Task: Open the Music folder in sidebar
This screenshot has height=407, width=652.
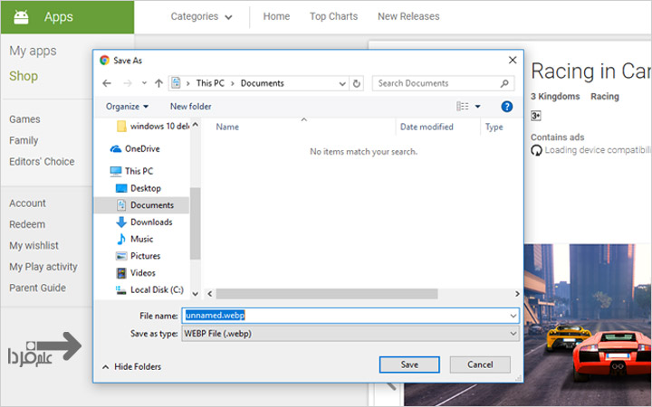Action: (141, 239)
